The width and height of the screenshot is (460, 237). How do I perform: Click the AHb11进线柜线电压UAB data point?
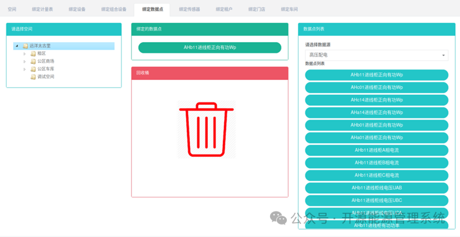377,188
